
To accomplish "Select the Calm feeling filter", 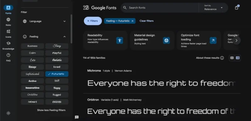I will click(x=32, y=53).
